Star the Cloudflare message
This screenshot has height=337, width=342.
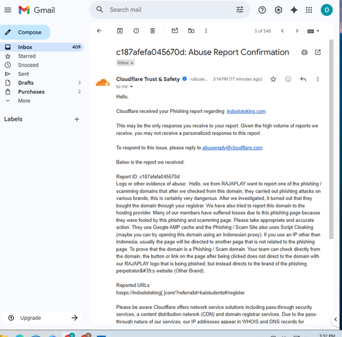pos(273,79)
